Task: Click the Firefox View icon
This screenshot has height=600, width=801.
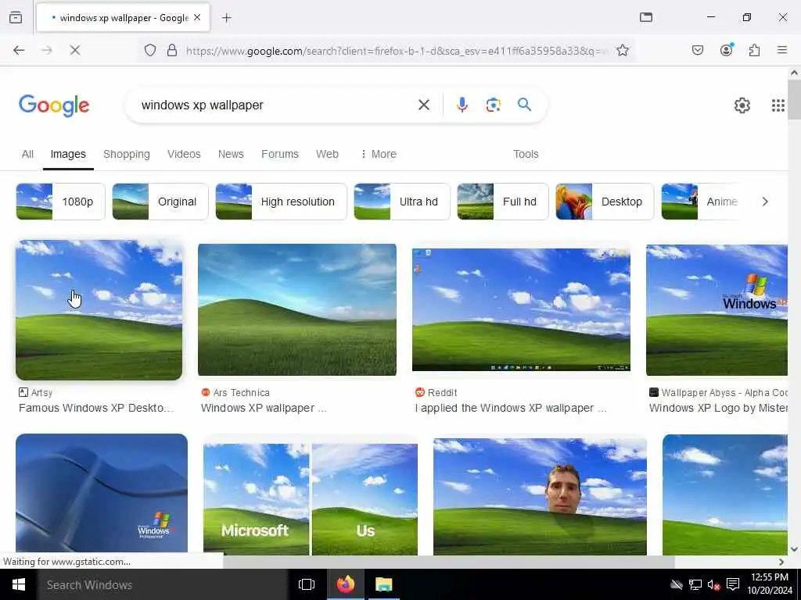Action: [x=16, y=17]
